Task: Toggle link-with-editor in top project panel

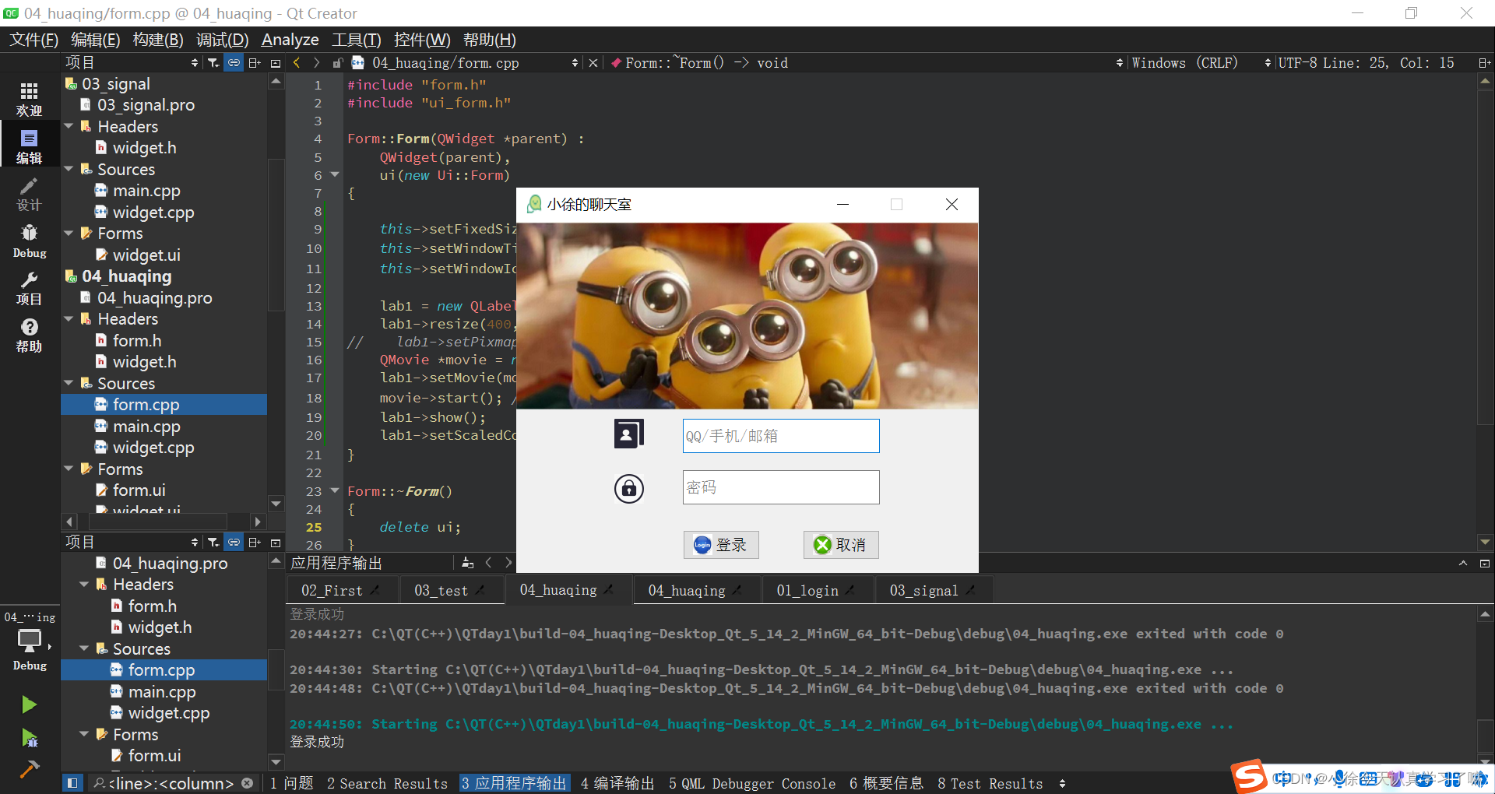Action: pos(234,63)
